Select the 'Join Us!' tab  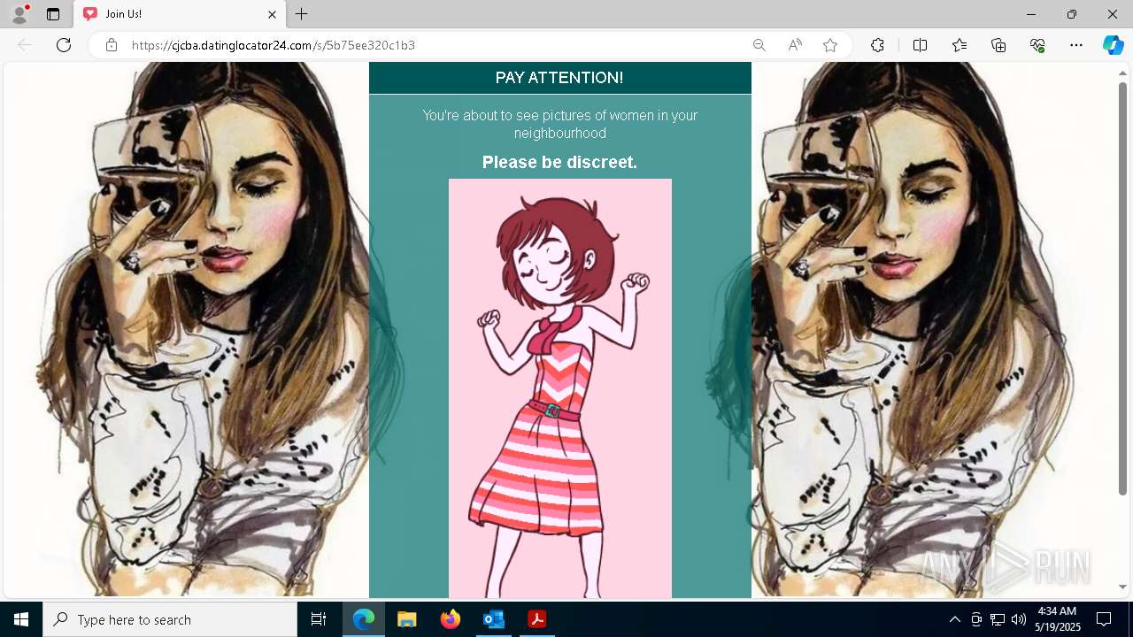pos(179,14)
